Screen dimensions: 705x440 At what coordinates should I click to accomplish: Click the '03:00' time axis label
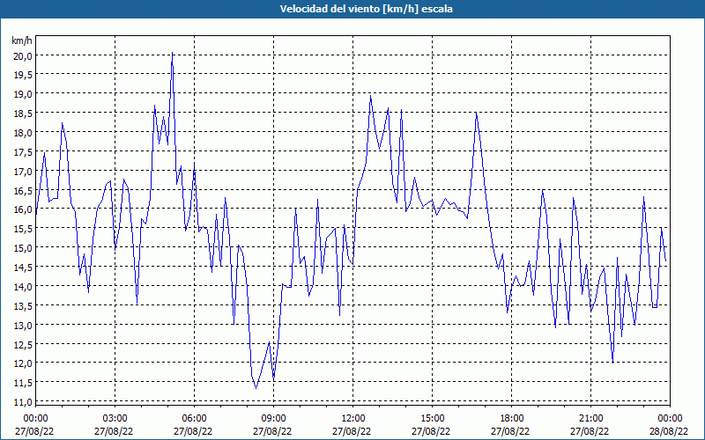115,419
